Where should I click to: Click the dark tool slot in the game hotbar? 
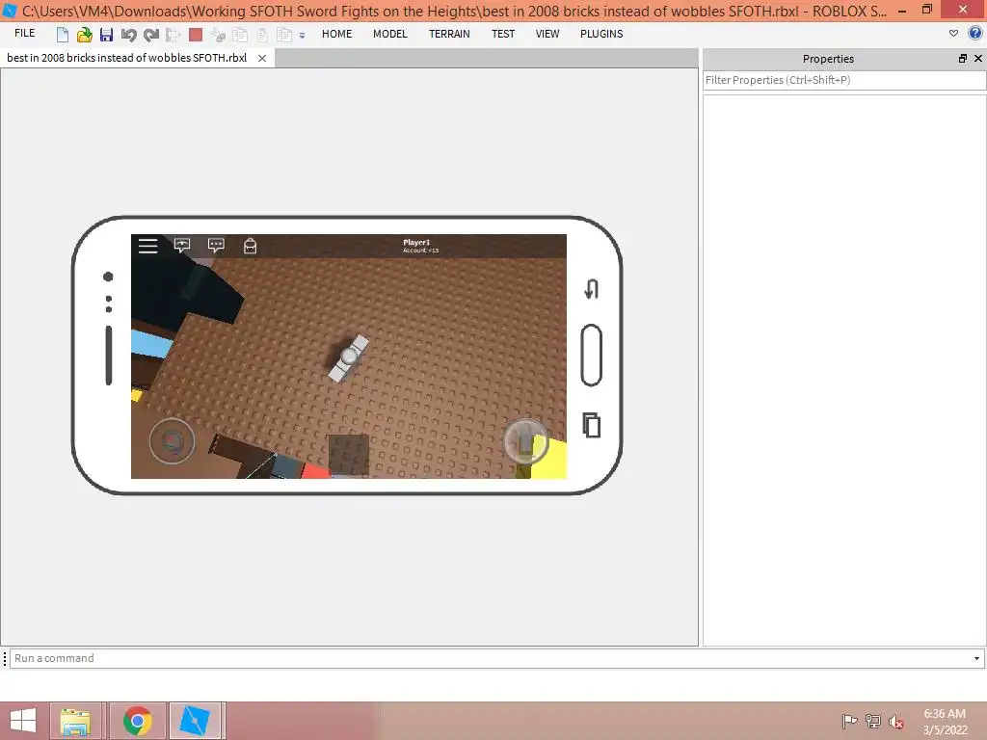click(x=349, y=455)
